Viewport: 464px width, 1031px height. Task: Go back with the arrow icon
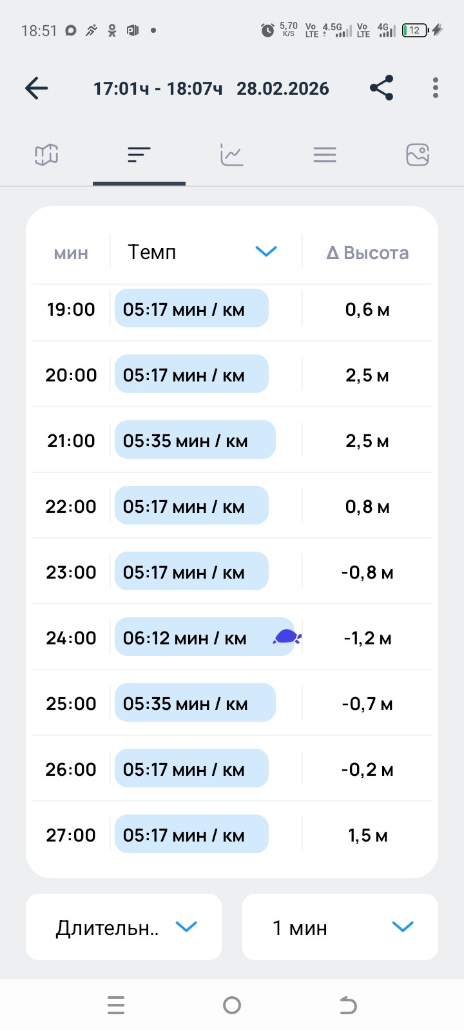pos(37,88)
